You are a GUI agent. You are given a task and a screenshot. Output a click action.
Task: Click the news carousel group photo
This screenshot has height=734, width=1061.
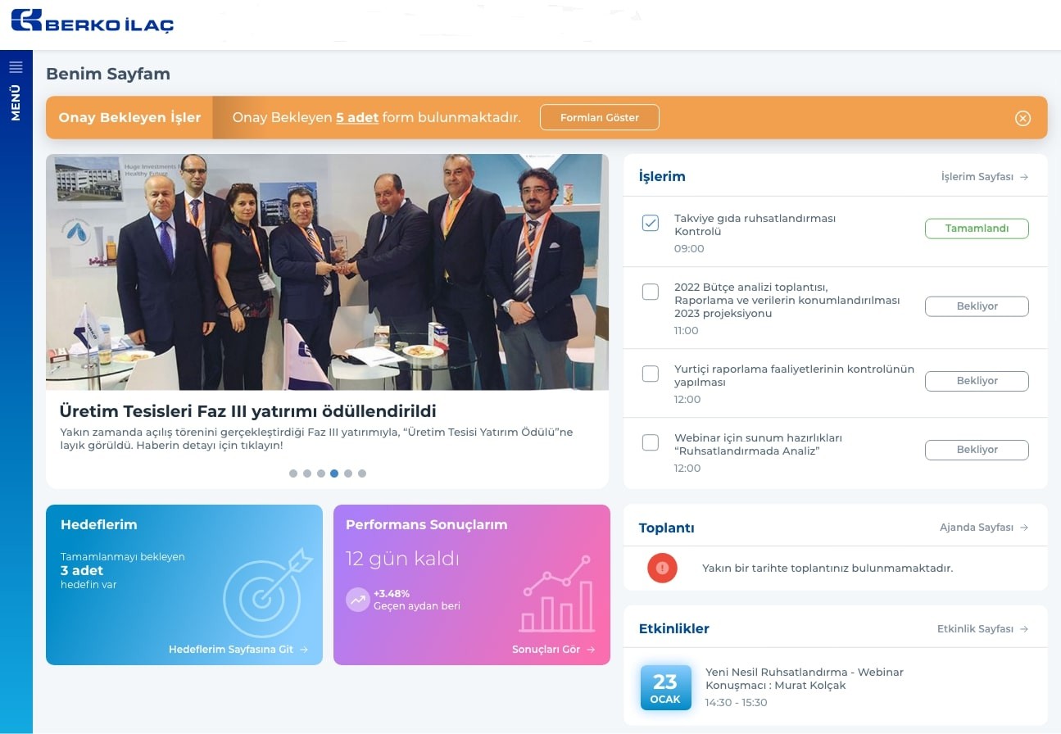tap(327, 272)
